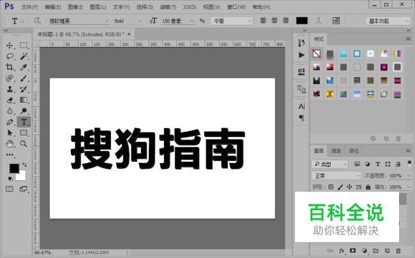Viewport: 415px width, 258px height.
Task: Select the Move tool
Action: click(10, 45)
